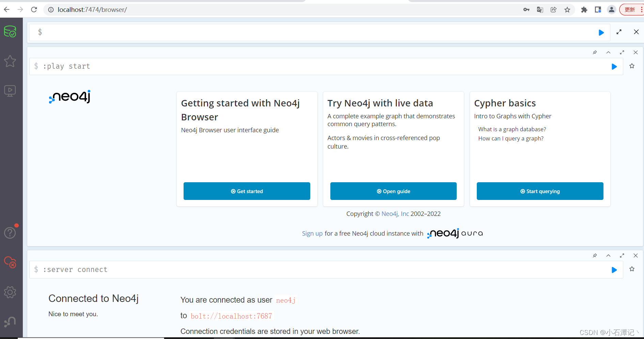Screen dimensions: 644x339
Task: Expand the top editor to fullscreen
Action: [619, 32]
